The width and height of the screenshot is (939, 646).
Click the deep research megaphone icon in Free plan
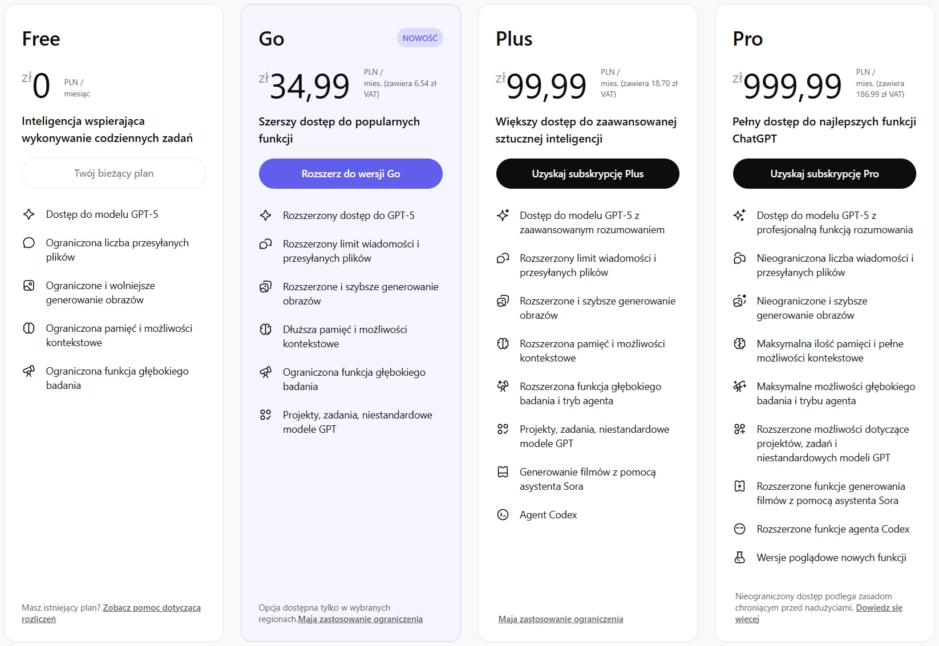[29, 371]
